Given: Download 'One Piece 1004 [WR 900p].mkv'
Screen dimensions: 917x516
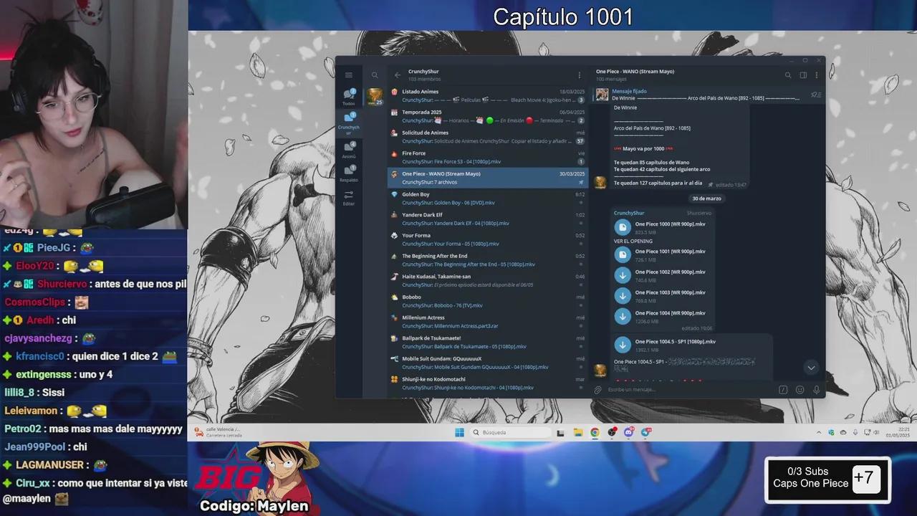Looking at the screenshot, I should click(x=623, y=316).
